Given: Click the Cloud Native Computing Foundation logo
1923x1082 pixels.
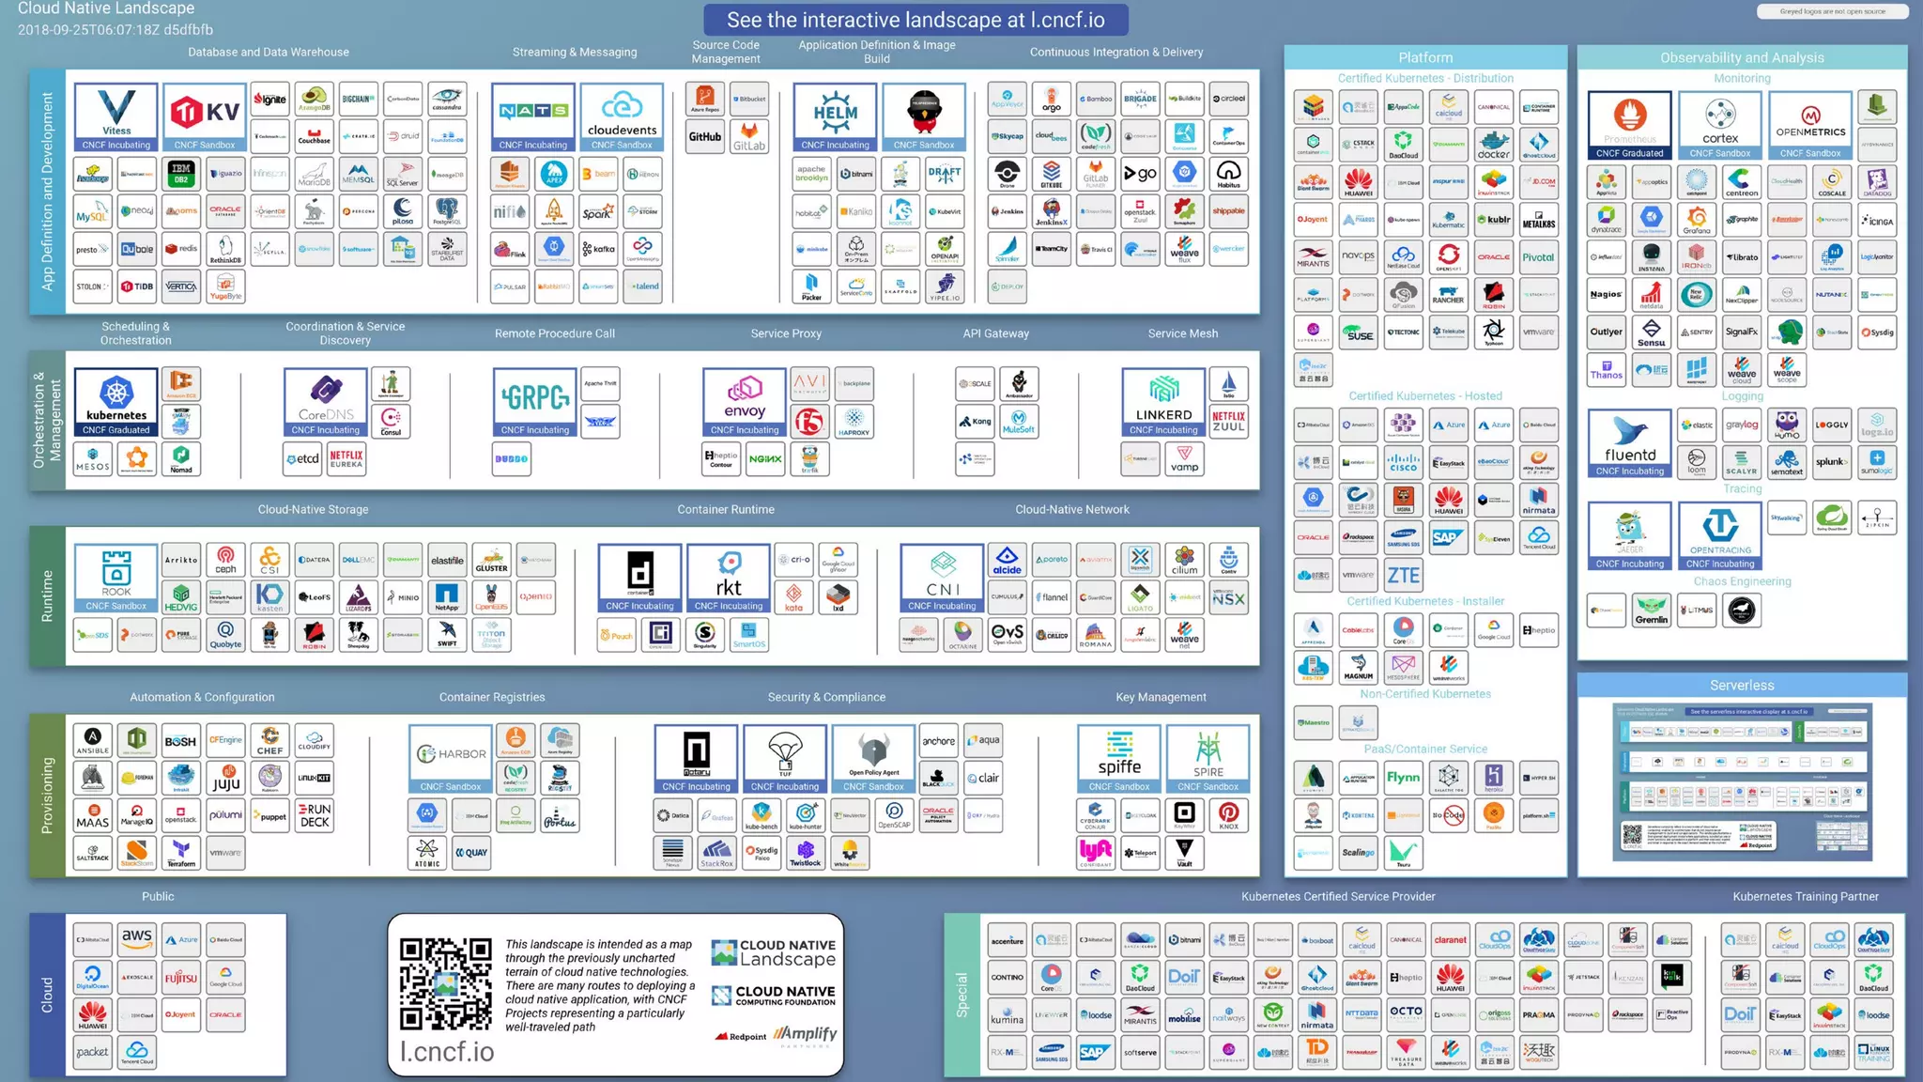Looking at the screenshot, I should click(x=773, y=996).
